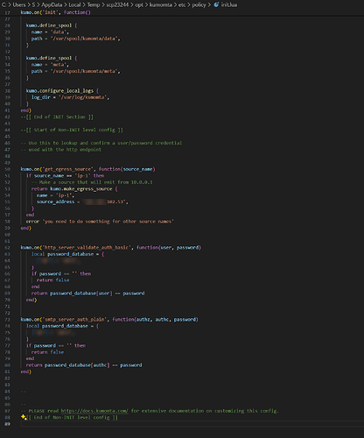Viewport: 364px width, 438px height.
Task: Select the AppData breadcrumb segment
Action: point(52,4)
